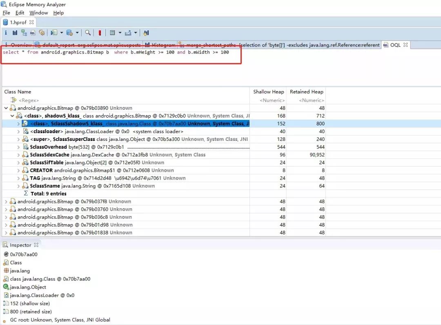Screen dimensions: 441x325
Task: Switch to the Overview tab
Action: coord(18,45)
